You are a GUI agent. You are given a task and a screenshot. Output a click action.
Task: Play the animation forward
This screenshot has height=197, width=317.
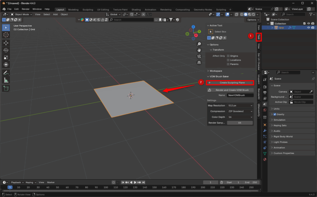(x=135, y=182)
